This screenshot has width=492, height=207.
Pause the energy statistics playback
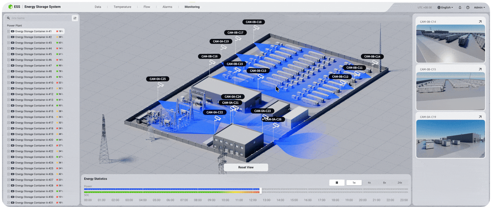click(337, 182)
